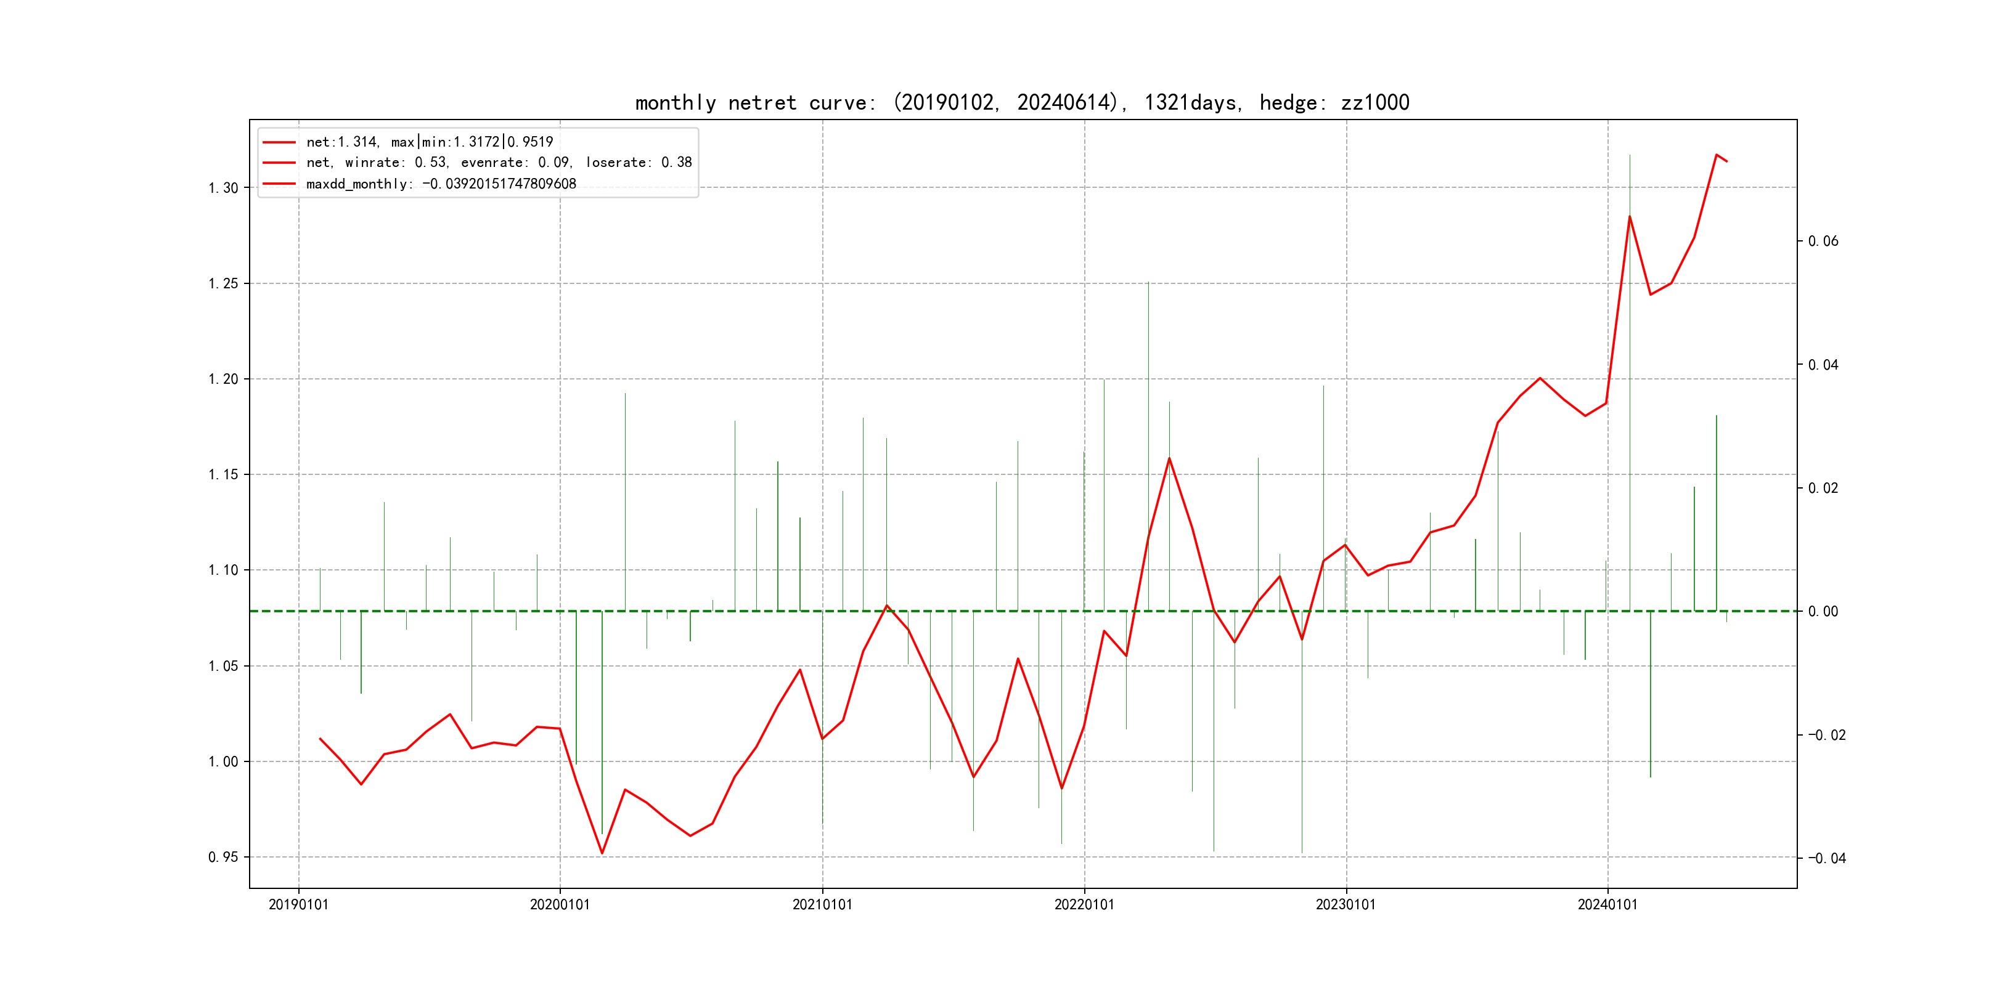This screenshot has width=1997, height=998.
Task: Click the 0.95 left axis tick label
Action: tap(223, 857)
